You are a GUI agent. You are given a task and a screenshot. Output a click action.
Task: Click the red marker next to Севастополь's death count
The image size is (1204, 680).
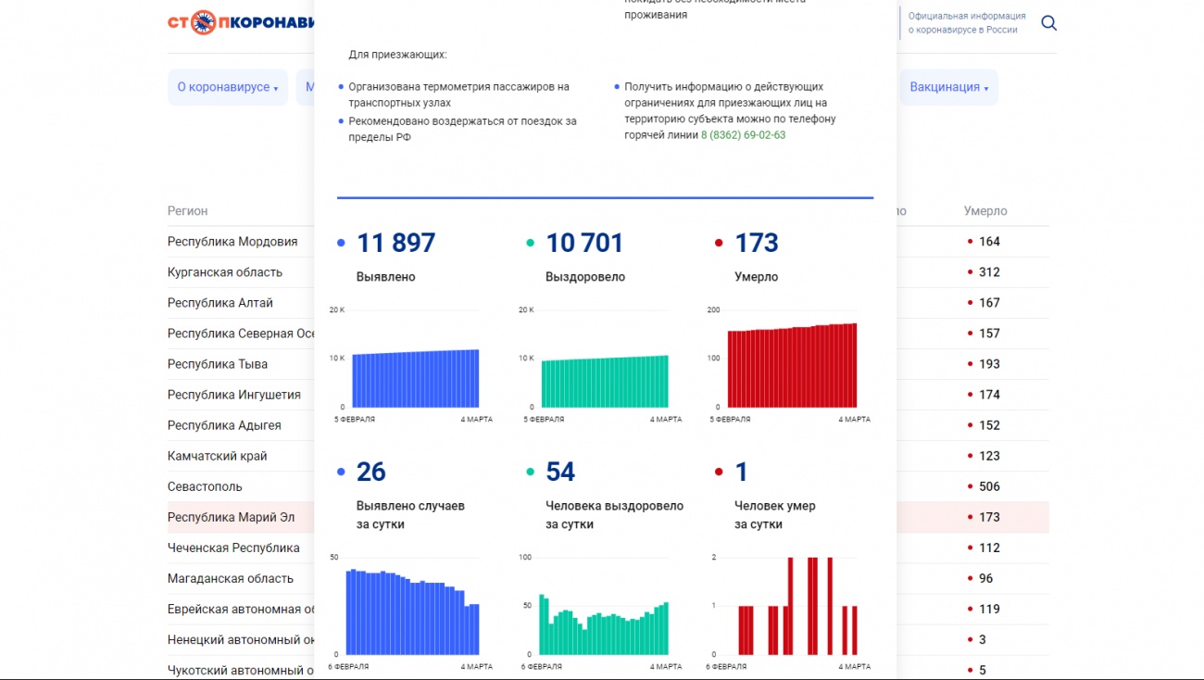pyautogui.click(x=970, y=485)
